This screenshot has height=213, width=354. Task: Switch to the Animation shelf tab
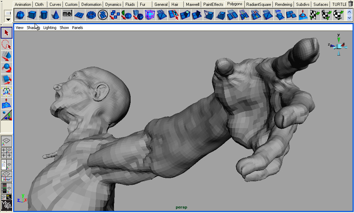23,4
